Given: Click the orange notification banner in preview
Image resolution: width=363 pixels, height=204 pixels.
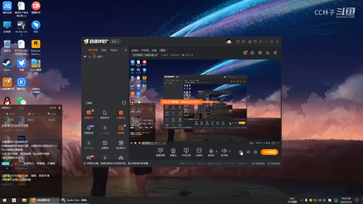Looking at the screenshot, I should point(181,102).
